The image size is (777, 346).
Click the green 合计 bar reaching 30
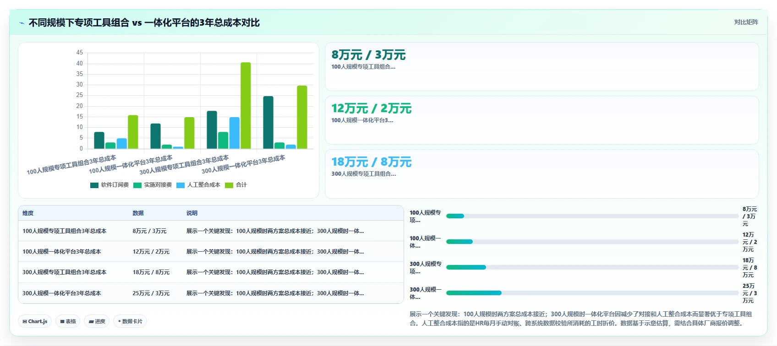(x=302, y=117)
